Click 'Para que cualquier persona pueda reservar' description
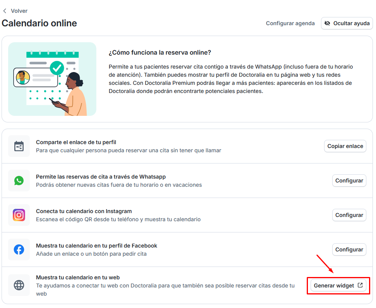The height and width of the screenshot is (308, 376). [128, 150]
